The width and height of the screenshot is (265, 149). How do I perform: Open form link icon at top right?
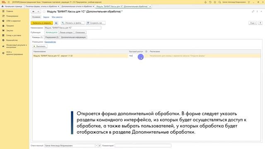(x=253, y=12)
